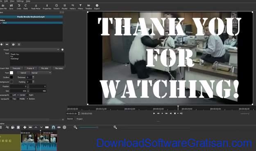Image resolution: width=256 pixels, height=151 pixels.
Task: Click the Export toolbar icon
Action: (x=97, y=7)
